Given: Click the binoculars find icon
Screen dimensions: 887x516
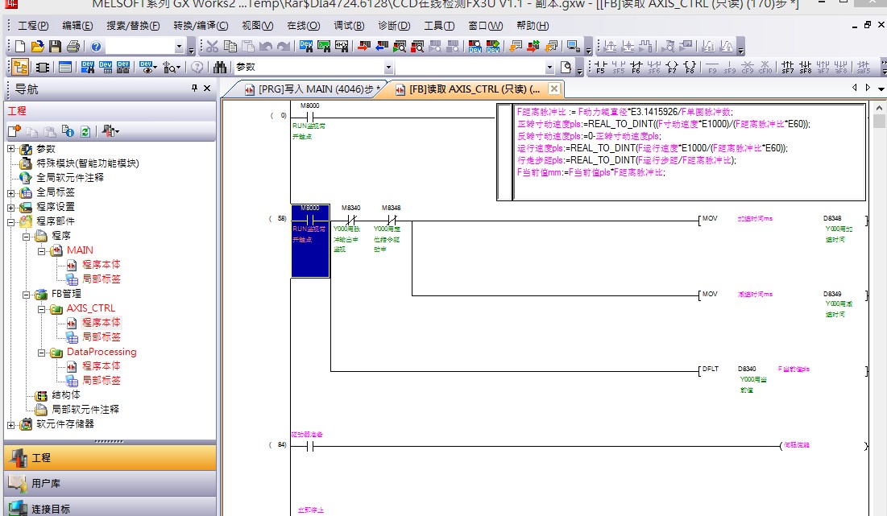Looking at the screenshot, I should 219,68.
